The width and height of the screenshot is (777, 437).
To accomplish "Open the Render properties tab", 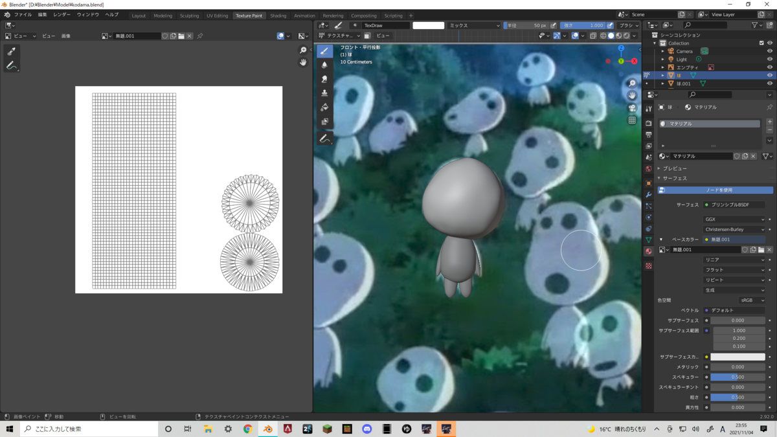I will pyautogui.click(x=649, y=123).
